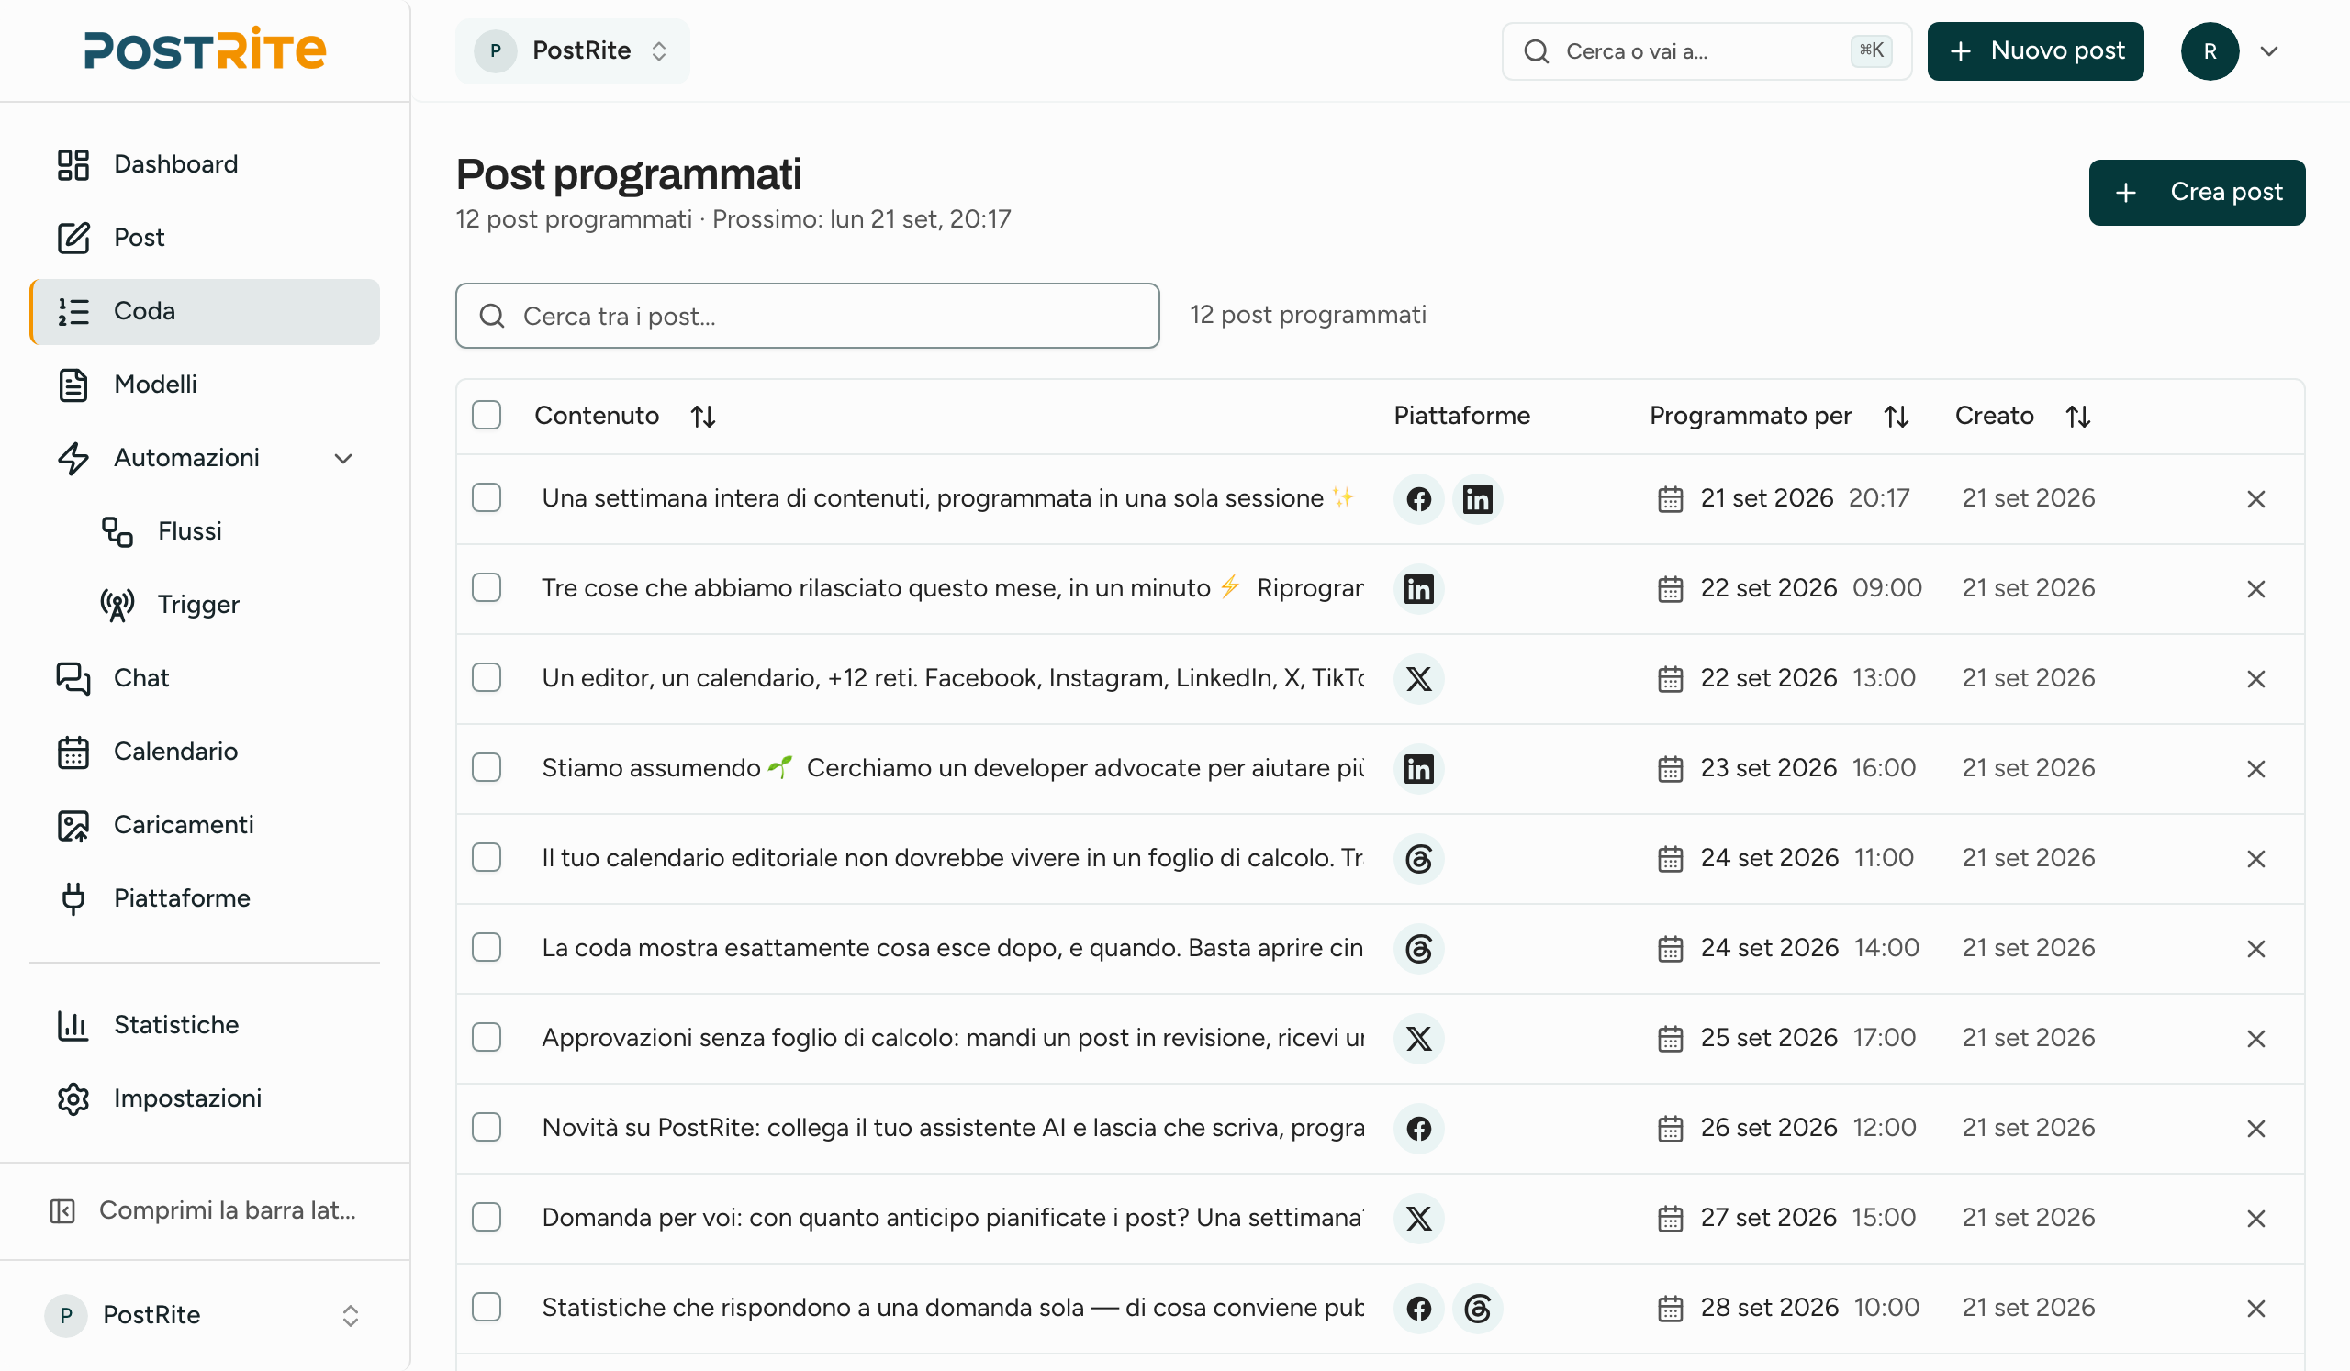2350x1371 pixels.
Task: Click LinkedIn icon on 'Stiamo assumendo' row
Action: (x=1418, y=769)
